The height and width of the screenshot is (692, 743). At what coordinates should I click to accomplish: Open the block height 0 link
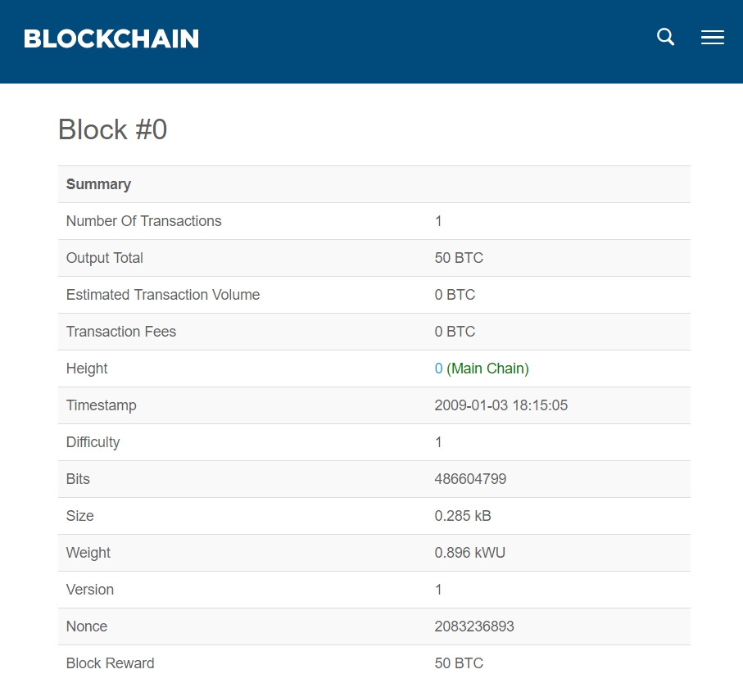(x=438, y=369)
